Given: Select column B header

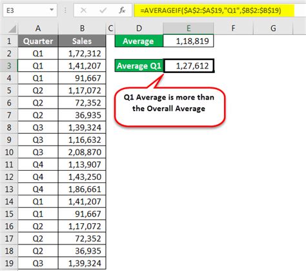Looking at the screenshot, I should pyautogui.click(x=82, y=28).
